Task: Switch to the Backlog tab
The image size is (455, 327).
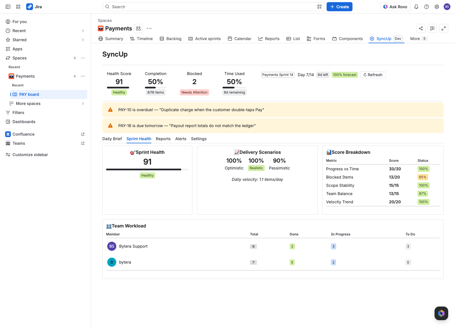Action: 170,39
